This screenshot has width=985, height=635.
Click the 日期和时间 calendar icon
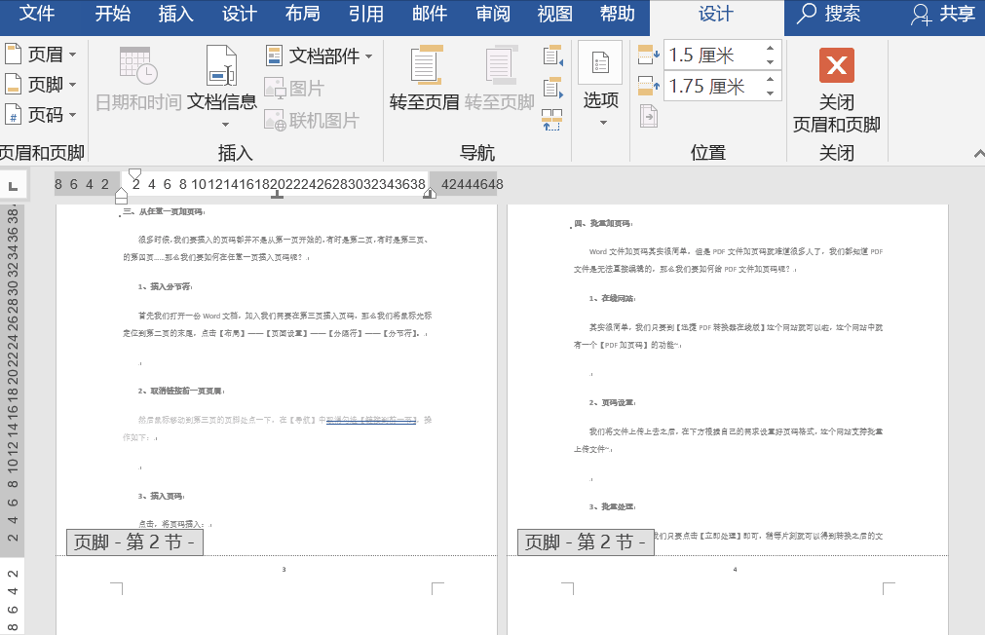(138, 65)
